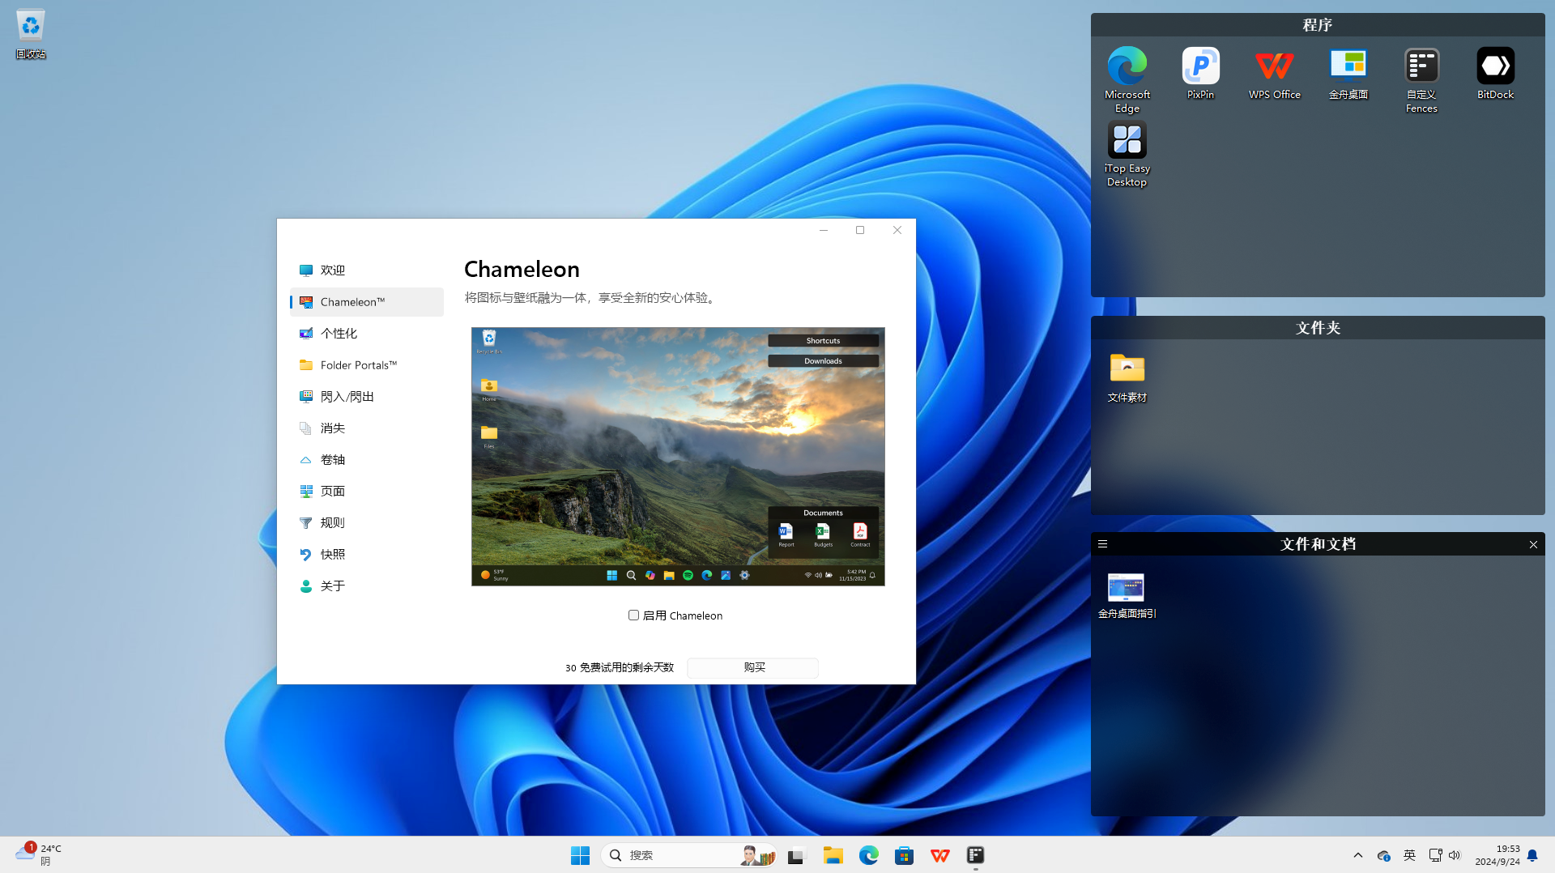Click the Chameleon preview image

[678, 456]
